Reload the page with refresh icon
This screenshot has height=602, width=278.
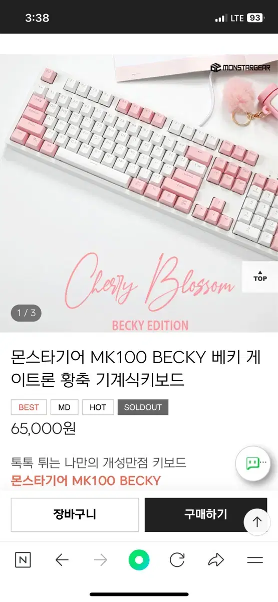pyautogui.click(x=177, y=560)
